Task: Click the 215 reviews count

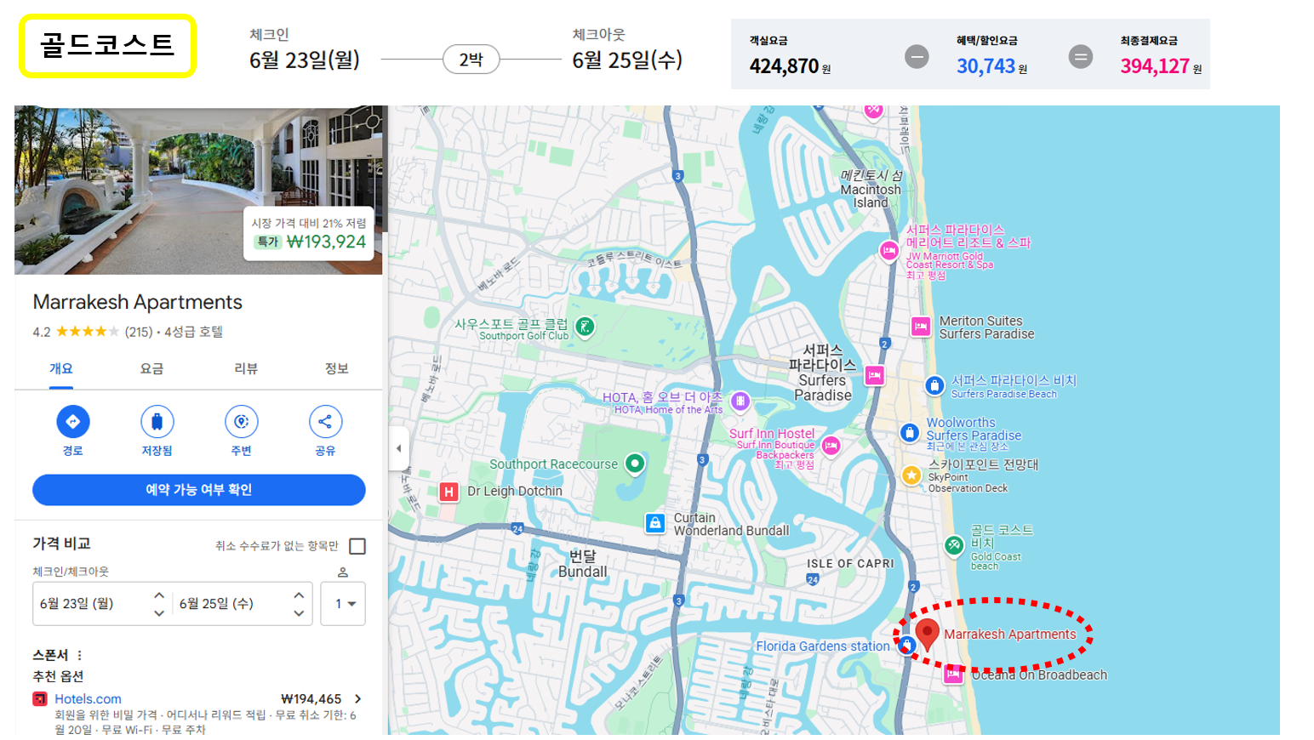Action: (x=139, y=332)
